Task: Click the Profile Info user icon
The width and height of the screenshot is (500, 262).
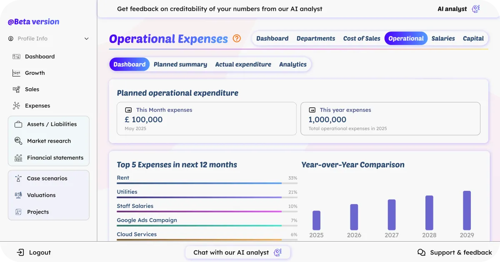Action: (x=11, y=39)
